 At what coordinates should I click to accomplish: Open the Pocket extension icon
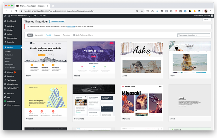148,11
